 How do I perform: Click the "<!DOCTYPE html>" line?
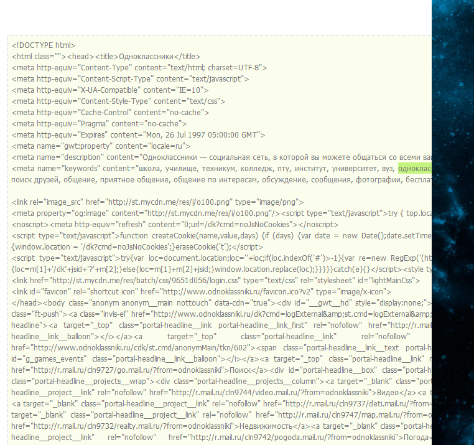44,45
